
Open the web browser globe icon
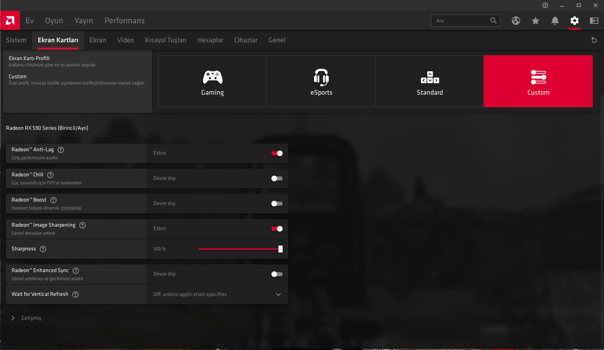(x=516, y=21)
